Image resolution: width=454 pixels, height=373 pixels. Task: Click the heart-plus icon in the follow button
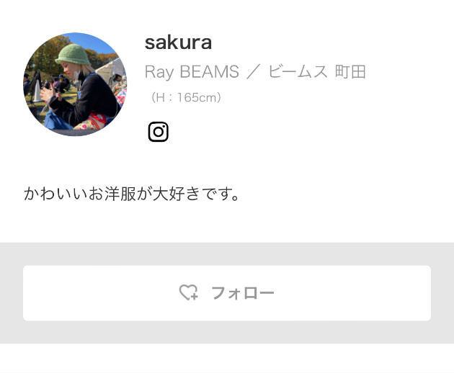click(x=188, y=292)
